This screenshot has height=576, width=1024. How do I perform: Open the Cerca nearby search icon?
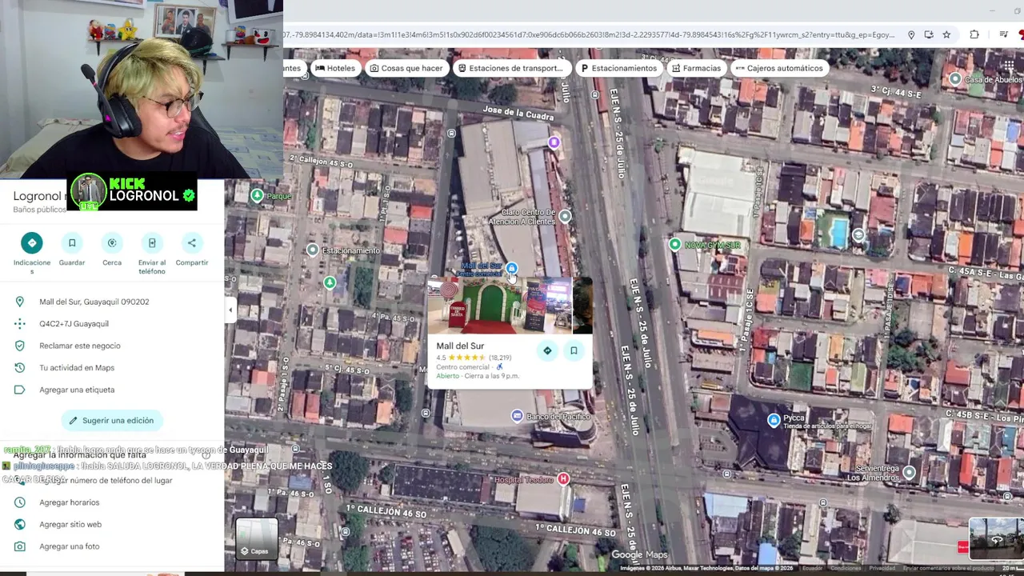pyautogui.click(x=112, y=242)
